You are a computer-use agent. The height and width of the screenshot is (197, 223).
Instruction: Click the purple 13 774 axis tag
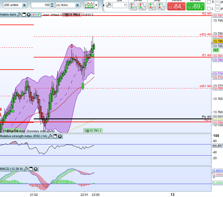coord(218,73)
